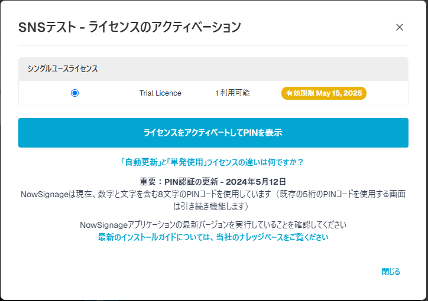Click the dialog title SNSテスト - ライセンスのアクティベーション
This screenshot has width=428, height=301.
pyautogui.click(x=129, y=27)
